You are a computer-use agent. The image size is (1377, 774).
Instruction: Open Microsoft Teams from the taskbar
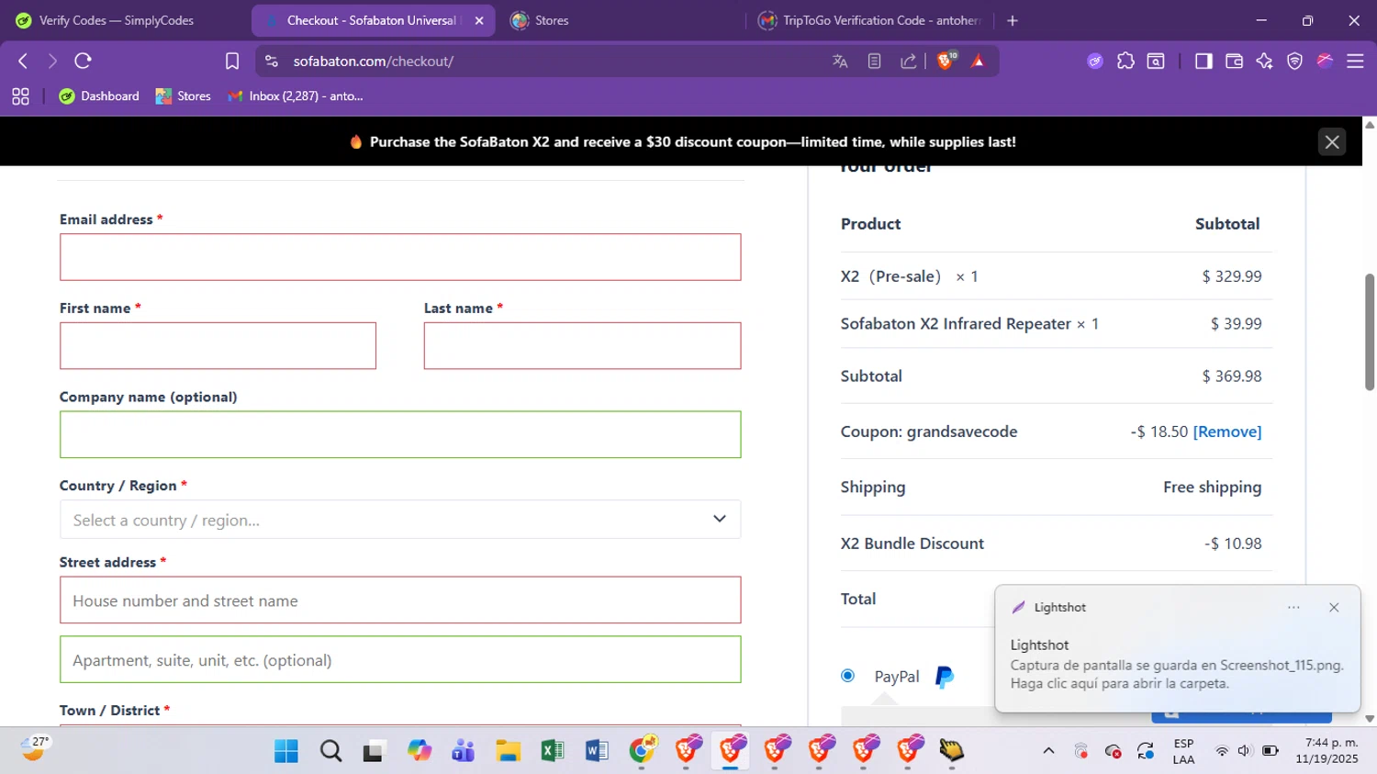click(464, 751)
